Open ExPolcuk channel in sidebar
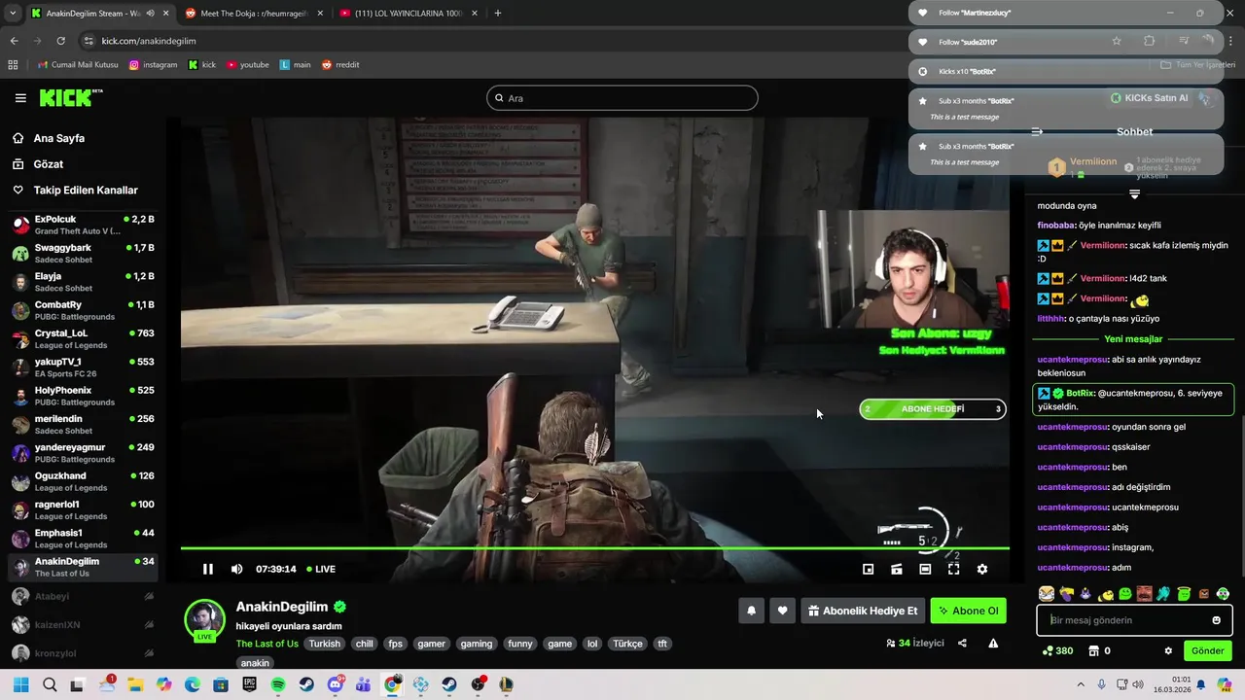 click(83, 225)
